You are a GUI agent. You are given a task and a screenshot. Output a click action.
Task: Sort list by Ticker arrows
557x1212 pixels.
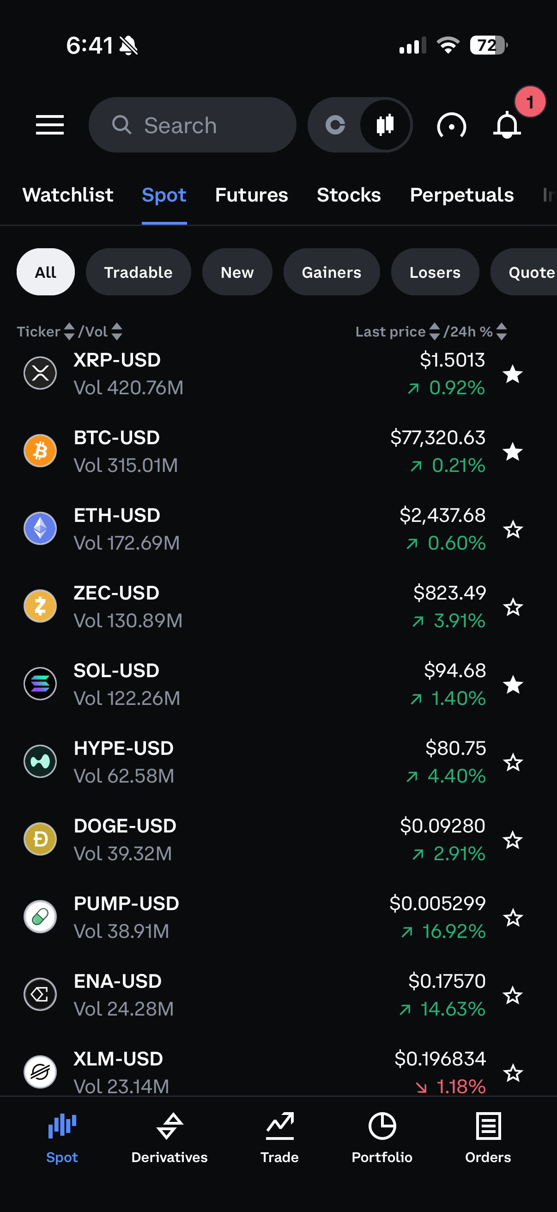coord(69,331)
